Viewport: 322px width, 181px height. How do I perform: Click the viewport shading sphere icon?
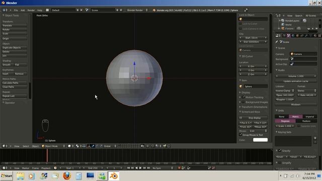69,146
